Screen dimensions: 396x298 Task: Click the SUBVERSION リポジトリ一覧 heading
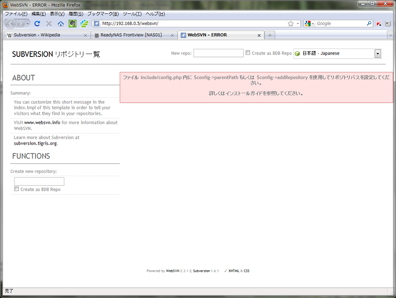click(x=56, y=54)
